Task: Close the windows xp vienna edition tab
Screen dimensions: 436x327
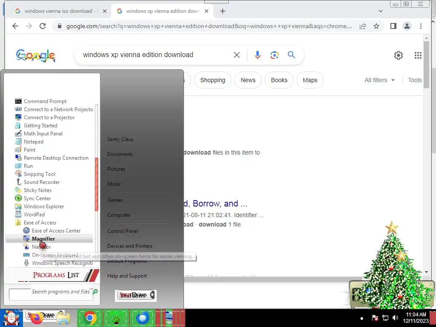Action: pos(207,11)
